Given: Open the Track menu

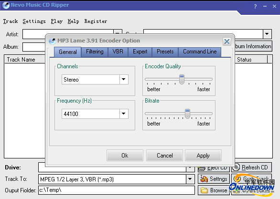Looking at the screenshot, I should click(x=11, y=21).
